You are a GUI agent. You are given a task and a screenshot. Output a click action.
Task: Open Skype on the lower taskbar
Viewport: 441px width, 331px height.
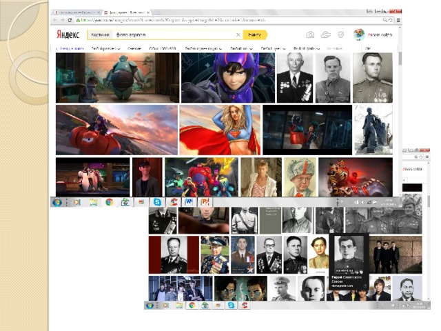click(x=232, y=305)
